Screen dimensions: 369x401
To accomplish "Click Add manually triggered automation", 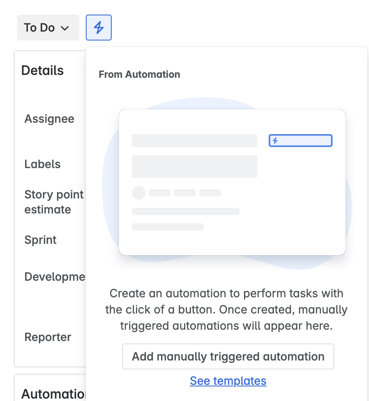I will 228,356.
